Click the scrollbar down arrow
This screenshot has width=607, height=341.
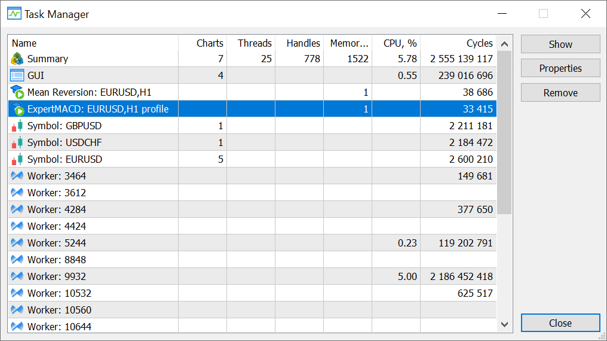[504, 324]
